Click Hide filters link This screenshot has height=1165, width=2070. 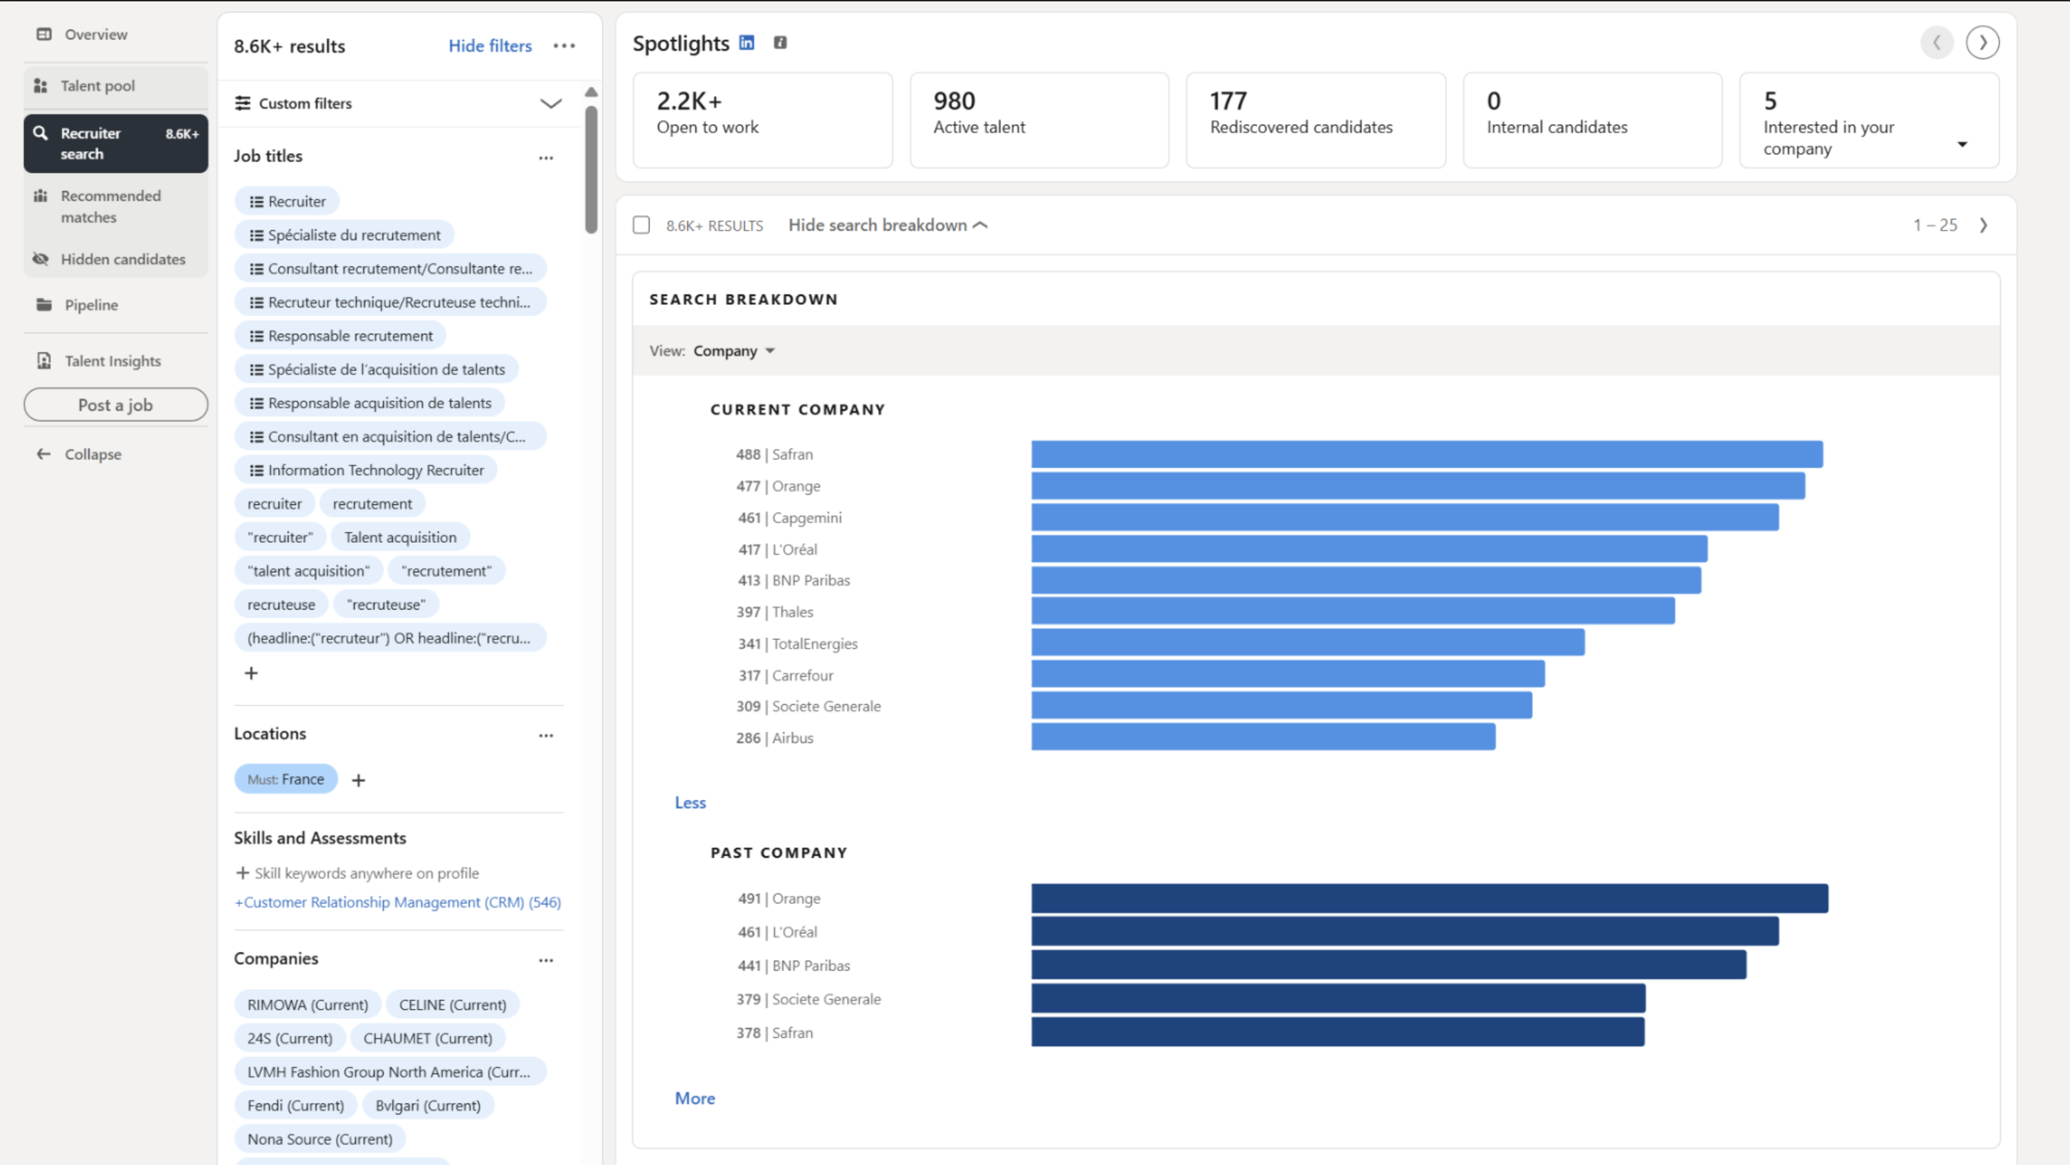tap(489, 46)
